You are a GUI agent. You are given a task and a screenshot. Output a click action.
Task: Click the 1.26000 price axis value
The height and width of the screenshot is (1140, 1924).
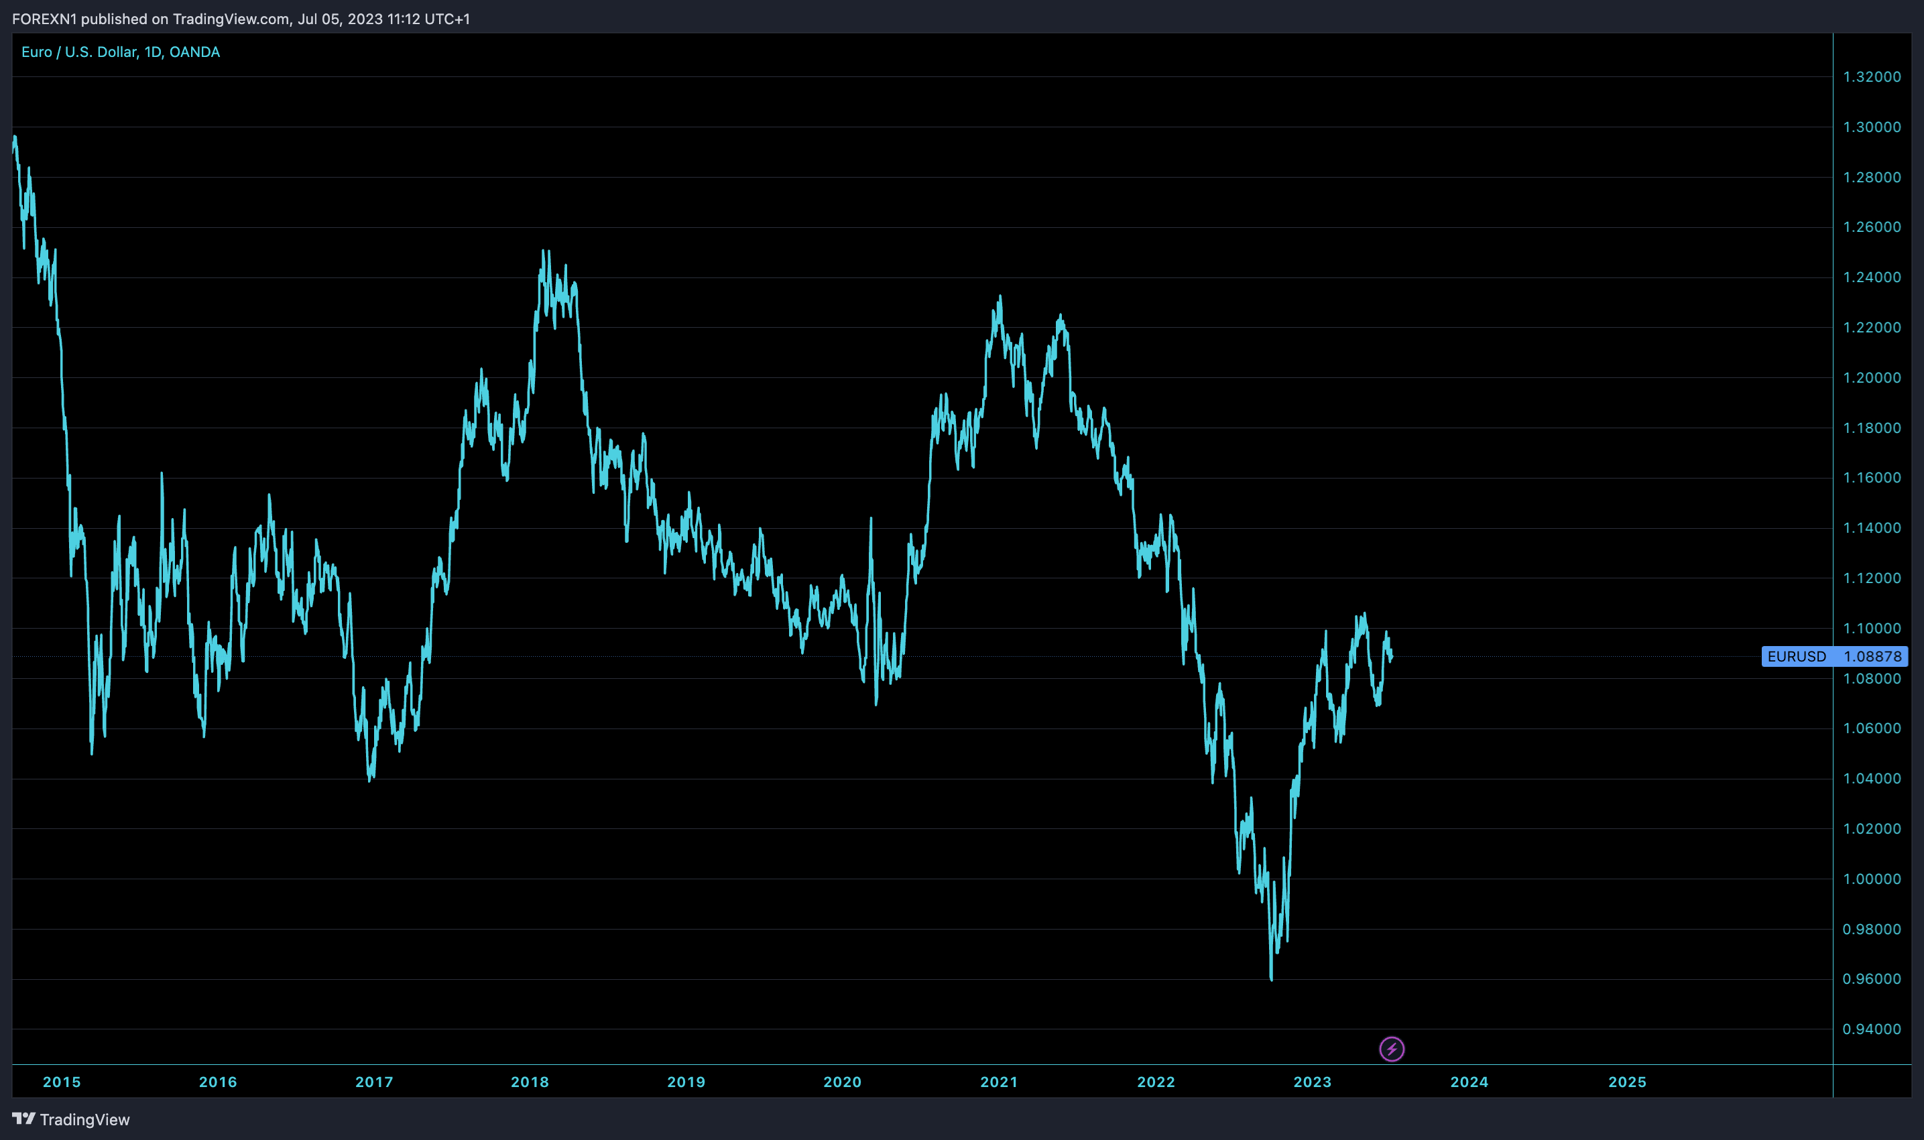coord(1872,227)
